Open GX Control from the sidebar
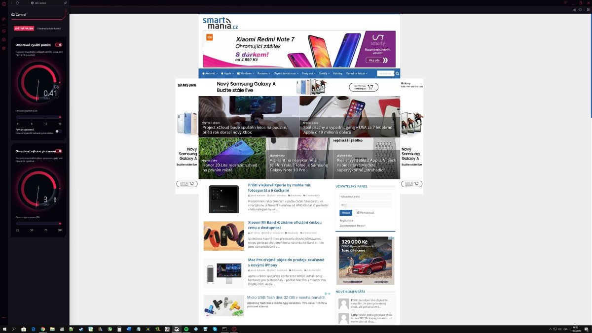592x333 pixels. 4,19
